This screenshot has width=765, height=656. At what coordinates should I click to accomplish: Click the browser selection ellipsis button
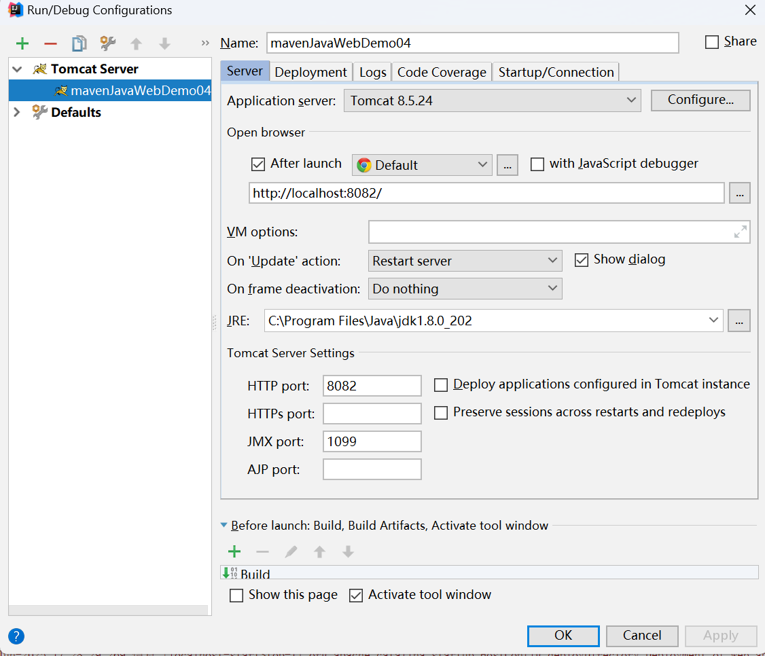click(508, 165)
